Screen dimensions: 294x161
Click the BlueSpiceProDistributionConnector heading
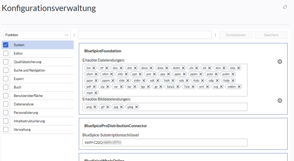point(116,126)
